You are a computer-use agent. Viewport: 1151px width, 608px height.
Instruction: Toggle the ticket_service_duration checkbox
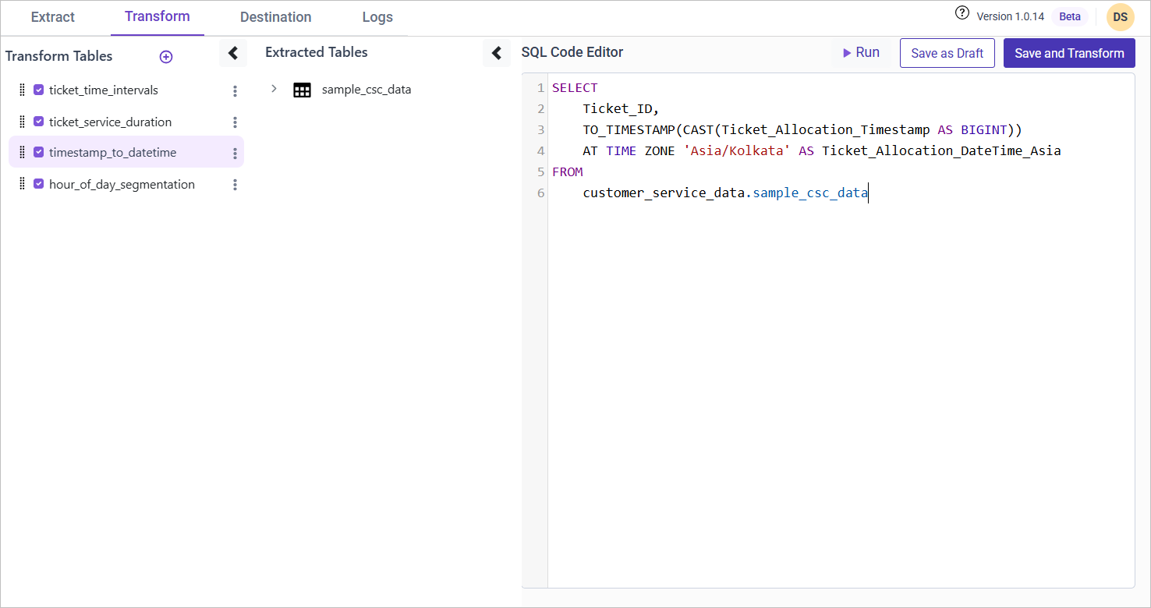tap(38, 122)
